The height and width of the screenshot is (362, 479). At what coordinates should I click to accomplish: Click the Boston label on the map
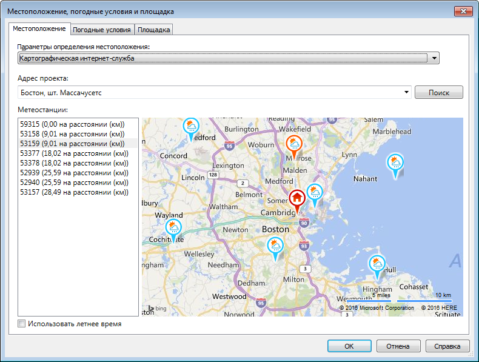[x=275, y=229]
